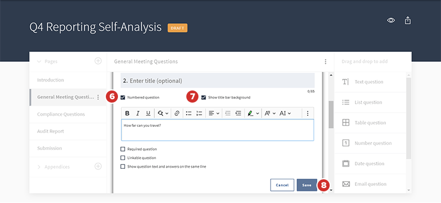This screenshot has height=203, width=441.
Task: Open the text alignment dropdown
Action: pos(214,113)
